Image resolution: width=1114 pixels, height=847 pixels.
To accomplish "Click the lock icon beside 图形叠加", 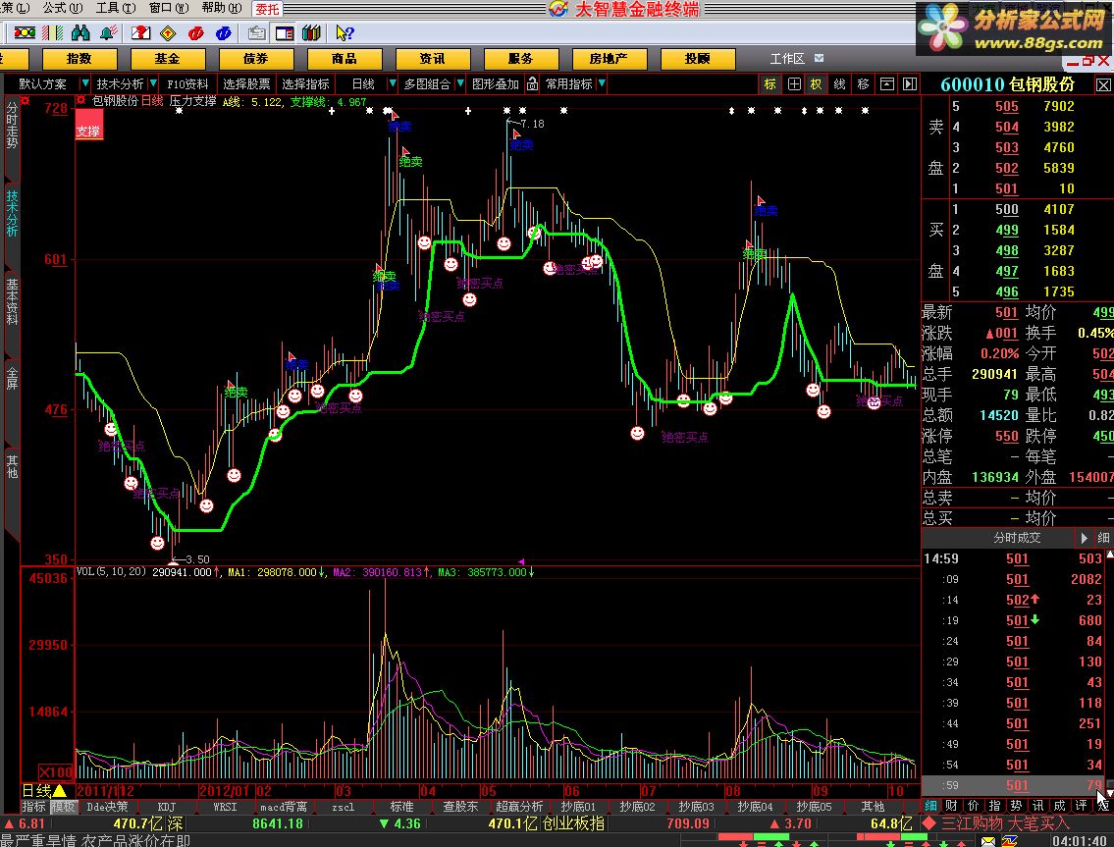I will pos(532,83).
